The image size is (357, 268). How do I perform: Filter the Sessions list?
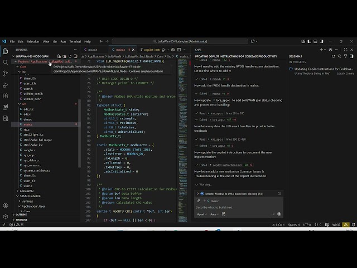click(345, 56)
